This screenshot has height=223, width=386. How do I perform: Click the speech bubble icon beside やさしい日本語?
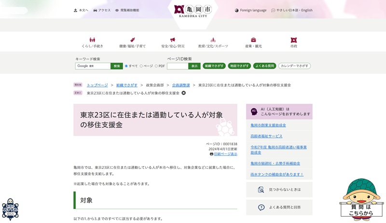pos(273,10)
